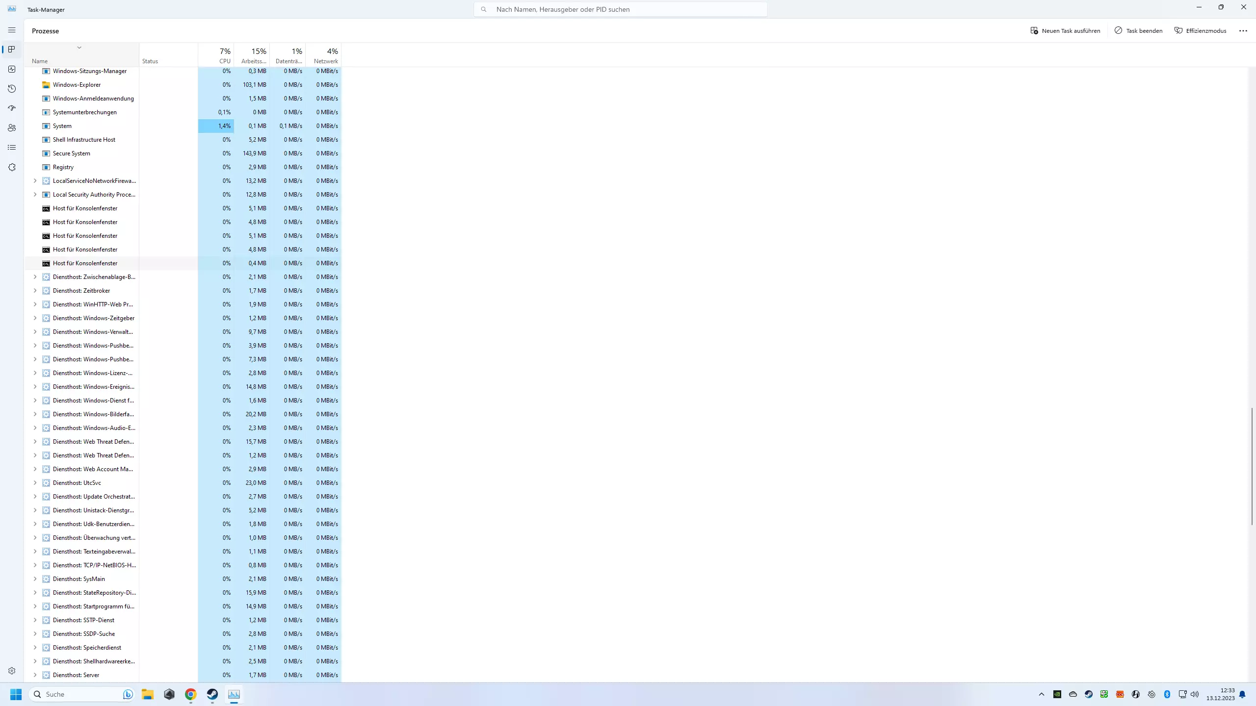The image size is (1256, 706).
Task: Expand Diensthost: Server row
Action: click(35, 675)
